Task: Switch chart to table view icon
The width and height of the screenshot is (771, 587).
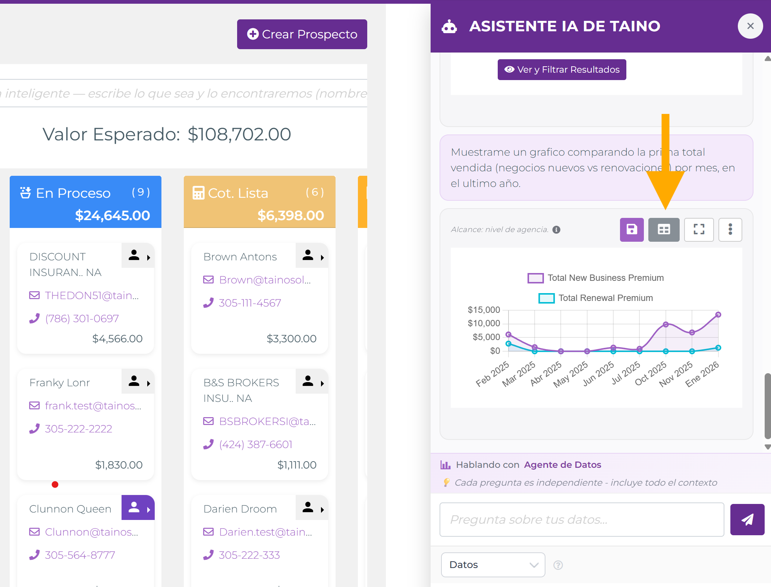Action: pyautogui.click(x=664, y=229)
